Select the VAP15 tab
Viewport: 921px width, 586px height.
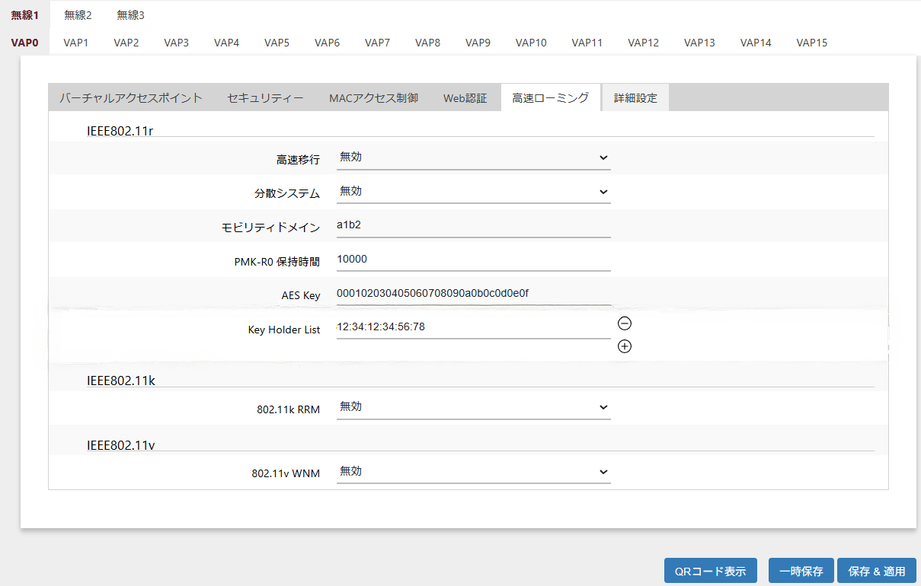point(811,43)
